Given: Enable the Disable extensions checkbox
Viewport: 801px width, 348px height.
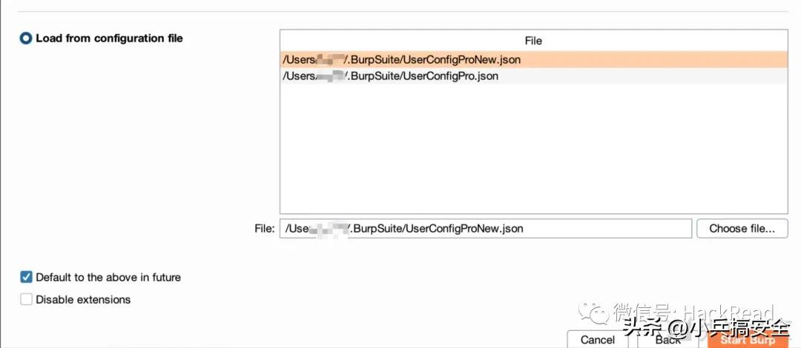Looking at the screenshot, I should click(26, 300).
